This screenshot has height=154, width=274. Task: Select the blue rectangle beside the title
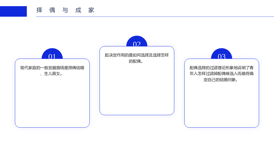pos(13,11)
